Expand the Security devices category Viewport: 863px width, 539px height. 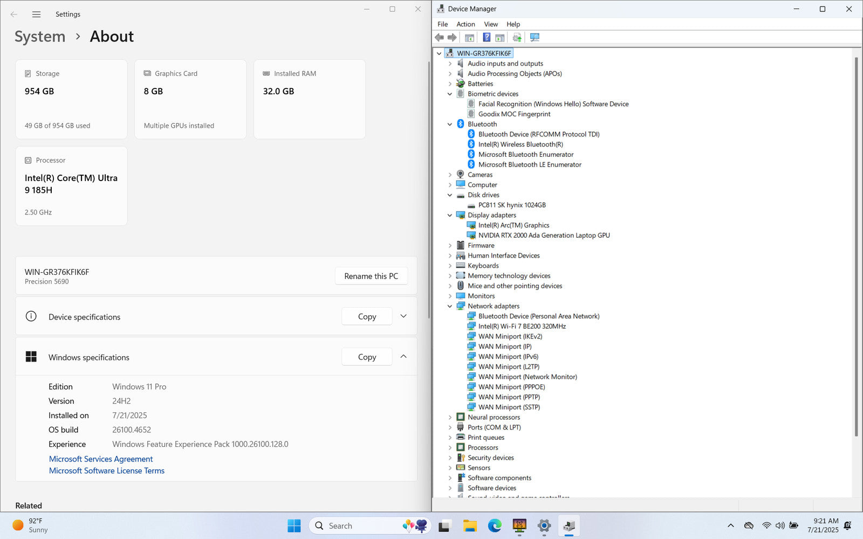tap(450, 458)
